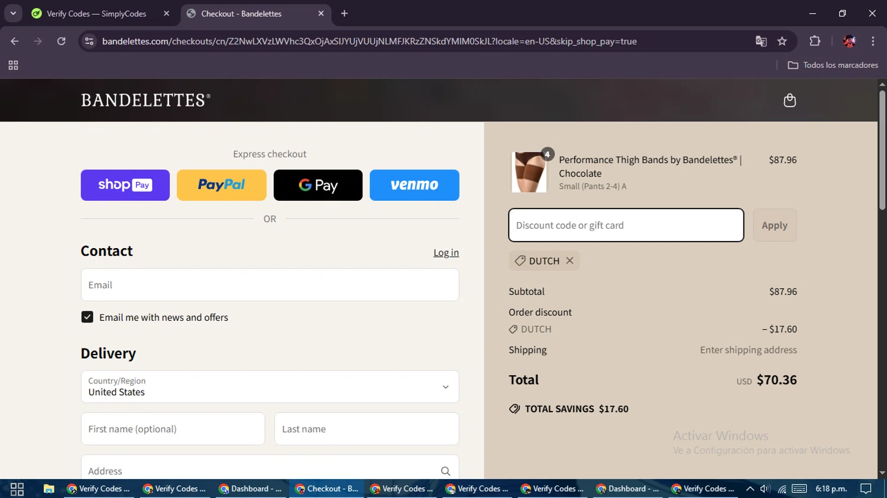Open a new browser tab
The image size is (887, 498).
tap(344, 14)
